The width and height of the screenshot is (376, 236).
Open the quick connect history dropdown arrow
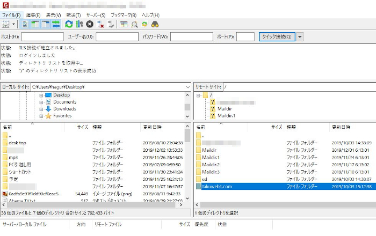(x=300, y=37)
